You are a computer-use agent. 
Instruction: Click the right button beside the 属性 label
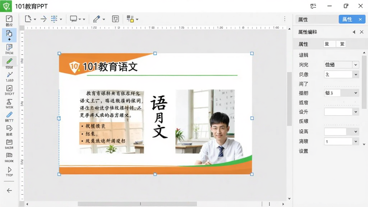tap(341, 44)
